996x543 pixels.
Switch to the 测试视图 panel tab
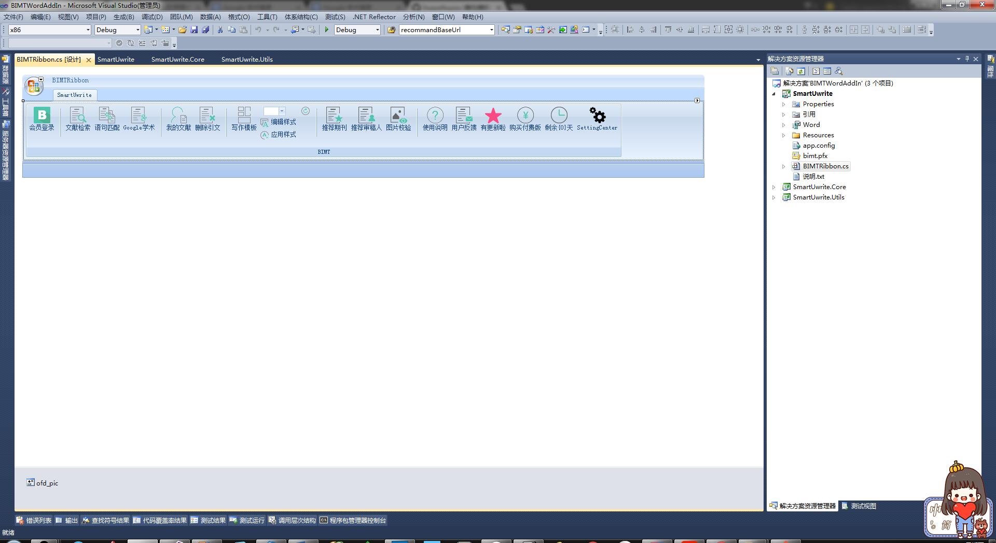[859, 506]
